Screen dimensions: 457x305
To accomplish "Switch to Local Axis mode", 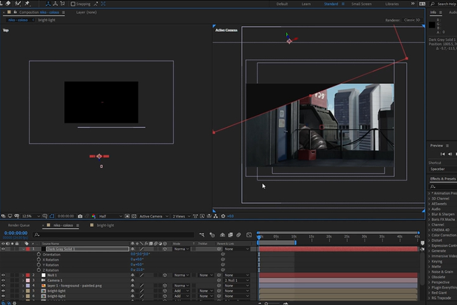I will point(48,4).
